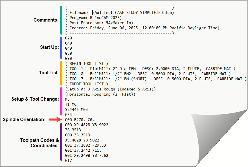248x167 pixels.
Task: Click the Setup & Tool Change label
Action: pos(35,99)
